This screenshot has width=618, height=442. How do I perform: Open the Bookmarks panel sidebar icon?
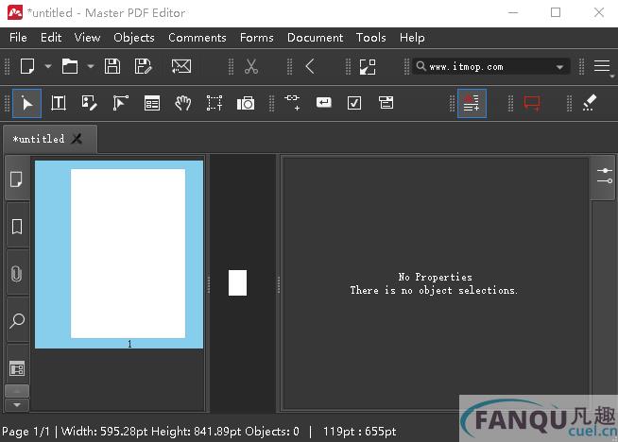[x=17, y=227]
